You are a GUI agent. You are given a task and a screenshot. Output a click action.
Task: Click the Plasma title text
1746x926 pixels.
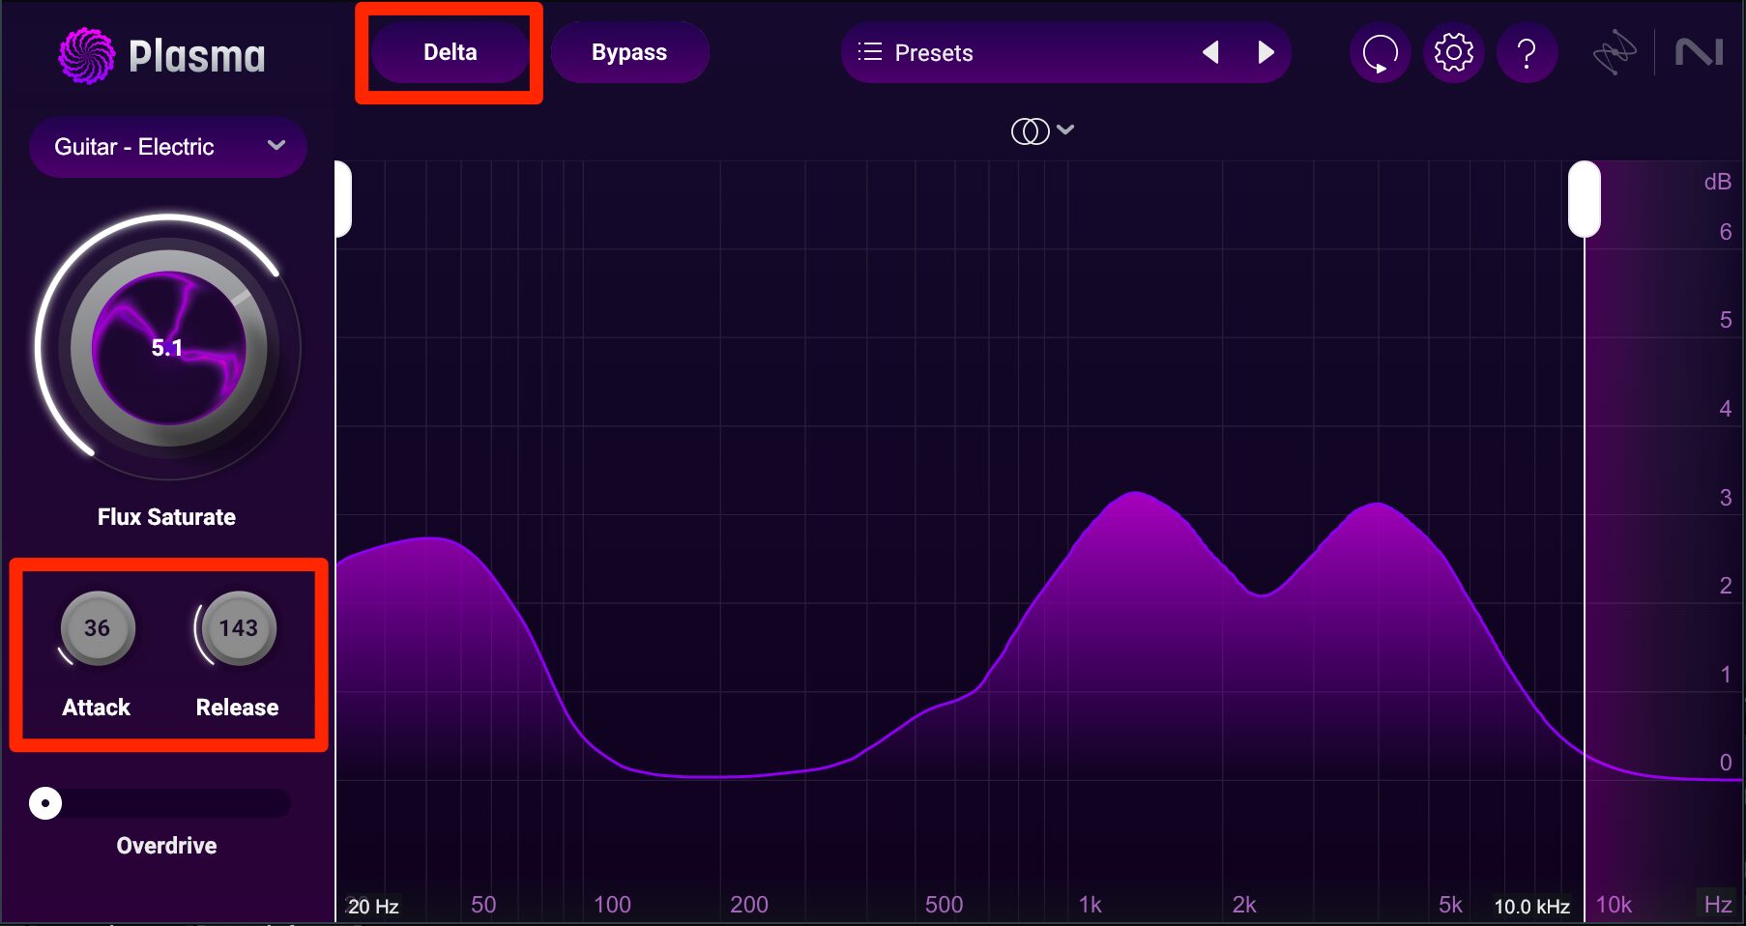[197, 56]
